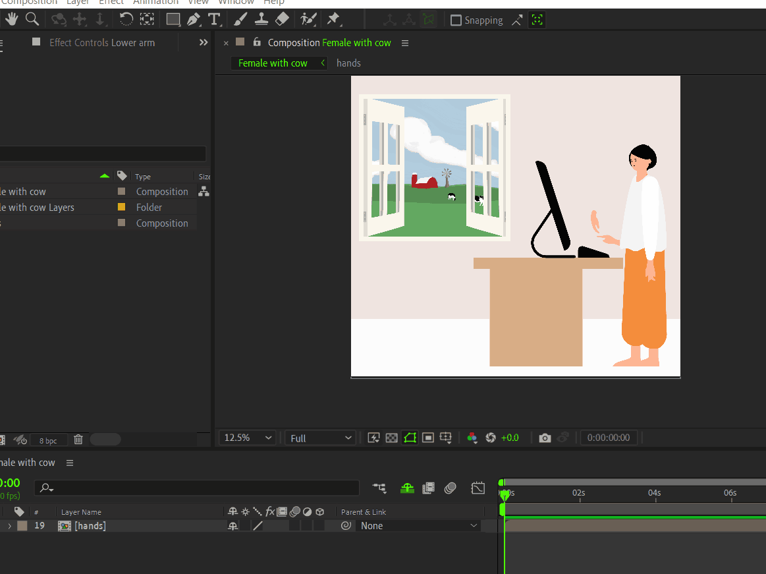This screenshot has height=574, width=766.
Task: Open the Show Channel color management dropdown
Action: [x=472, y=438]
